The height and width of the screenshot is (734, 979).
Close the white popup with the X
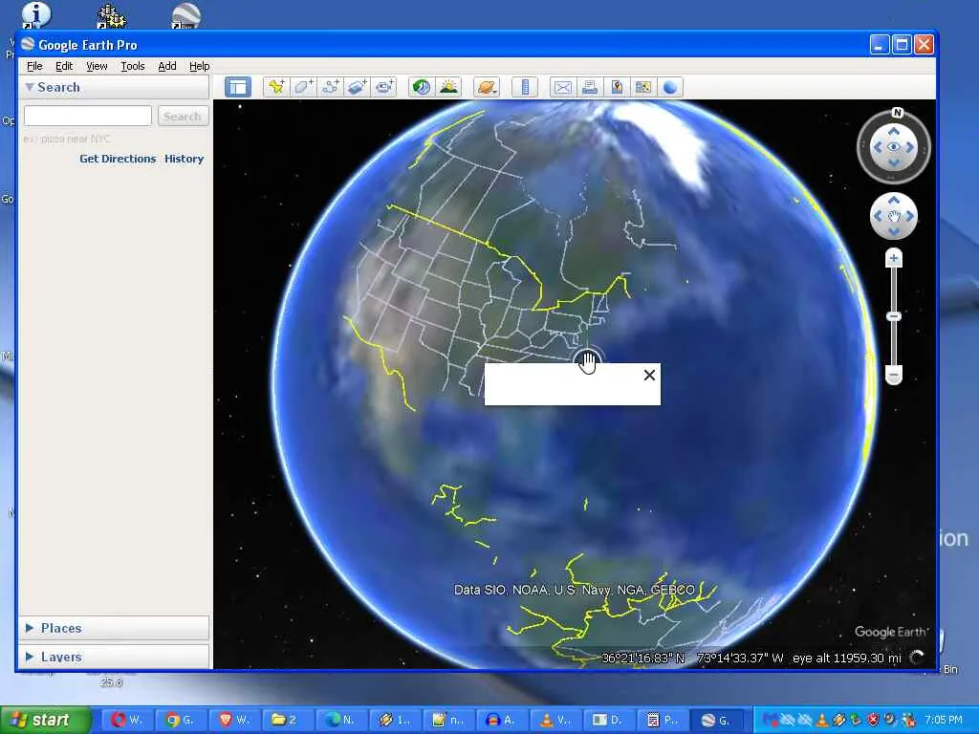(649, 375)
